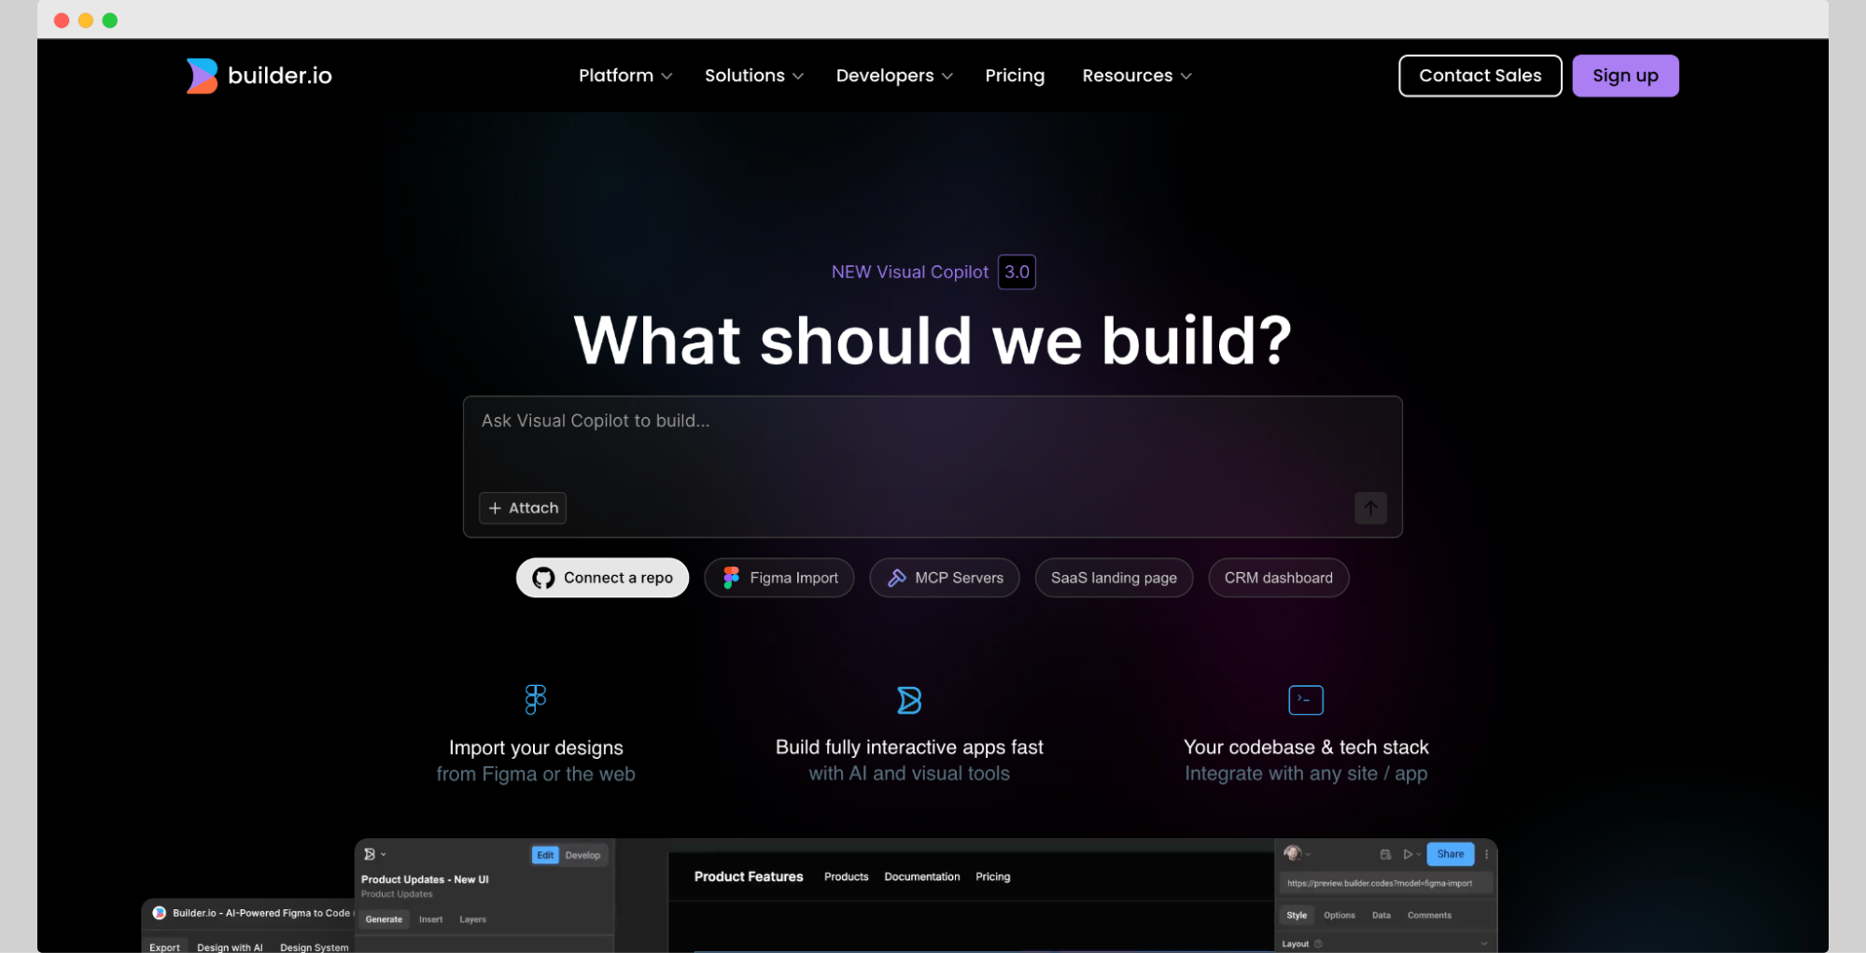This screenshot has height=953, width=1866.
Task: Click the Layout info icon
Action: click(1318, 944)
